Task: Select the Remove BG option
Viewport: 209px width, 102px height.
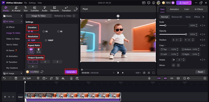Action: tap(177, 17)
